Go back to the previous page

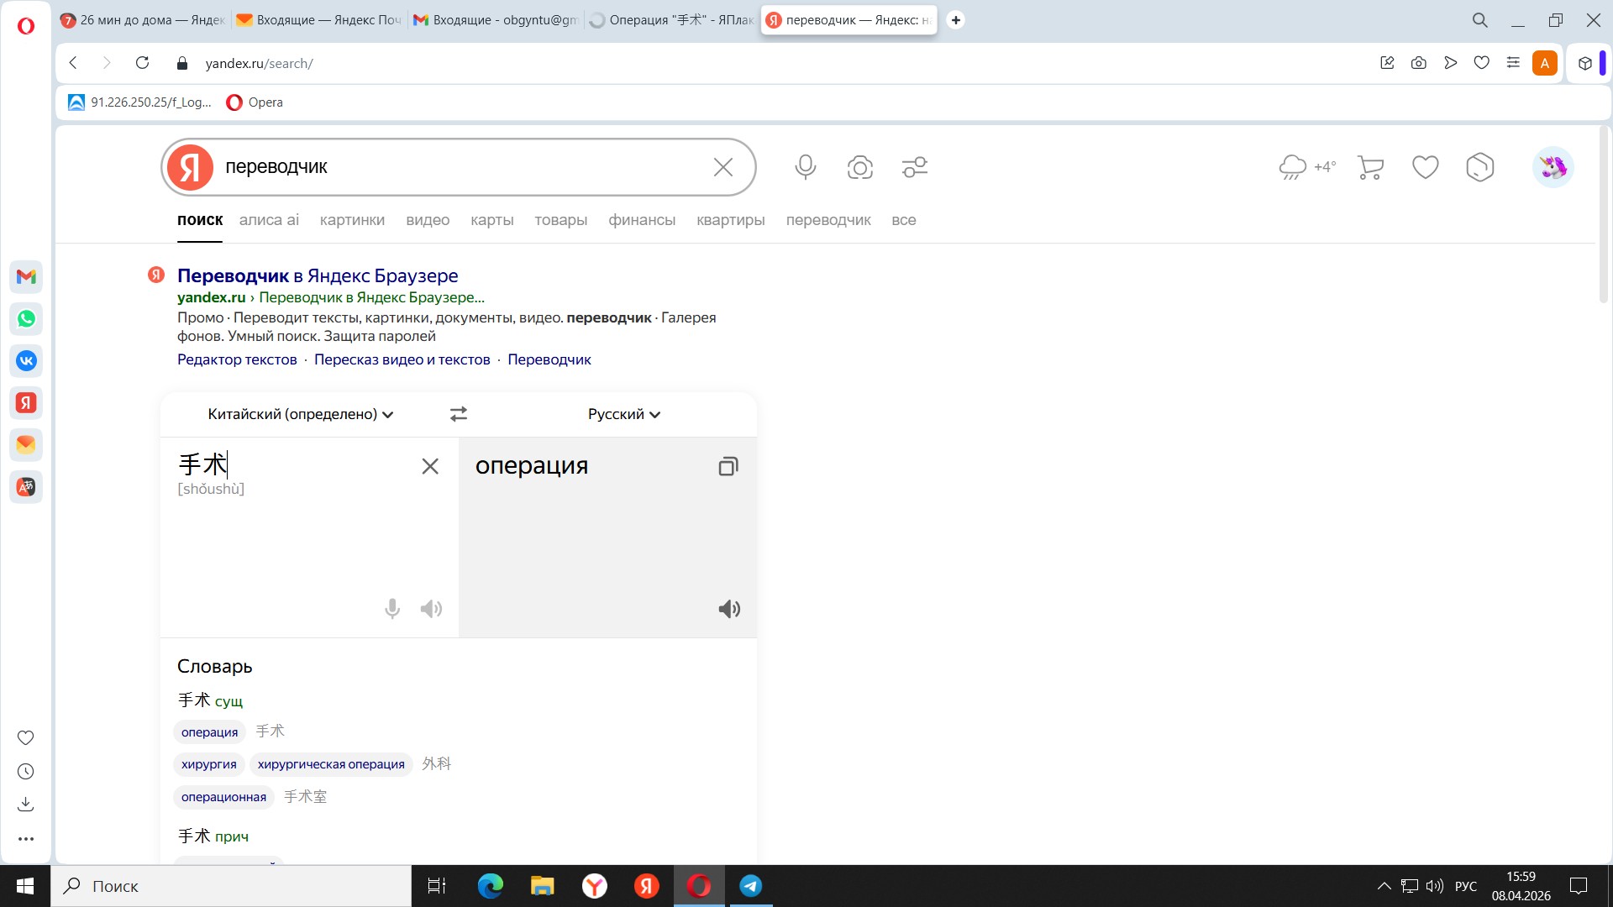click(73, 63)
